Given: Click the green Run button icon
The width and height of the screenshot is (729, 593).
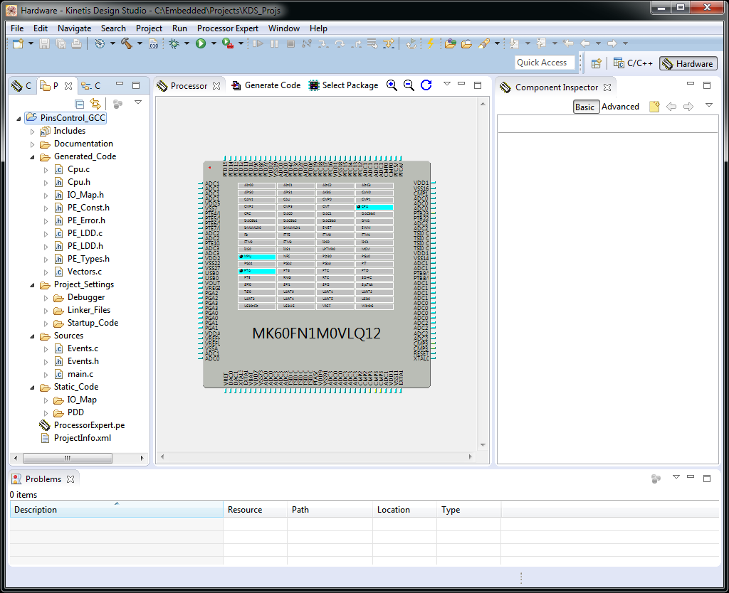Looking at the screenshot, I should [x=201, y=44].
